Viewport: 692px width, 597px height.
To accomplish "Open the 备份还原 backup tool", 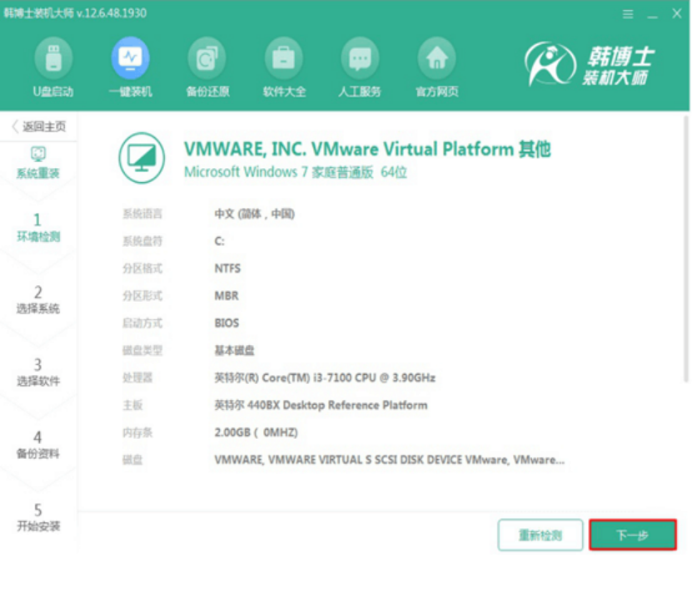I will pos(206,67).
